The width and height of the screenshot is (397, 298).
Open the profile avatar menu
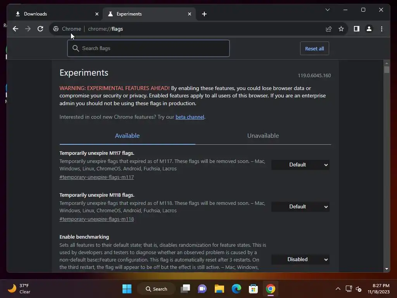tap(369, 29)
